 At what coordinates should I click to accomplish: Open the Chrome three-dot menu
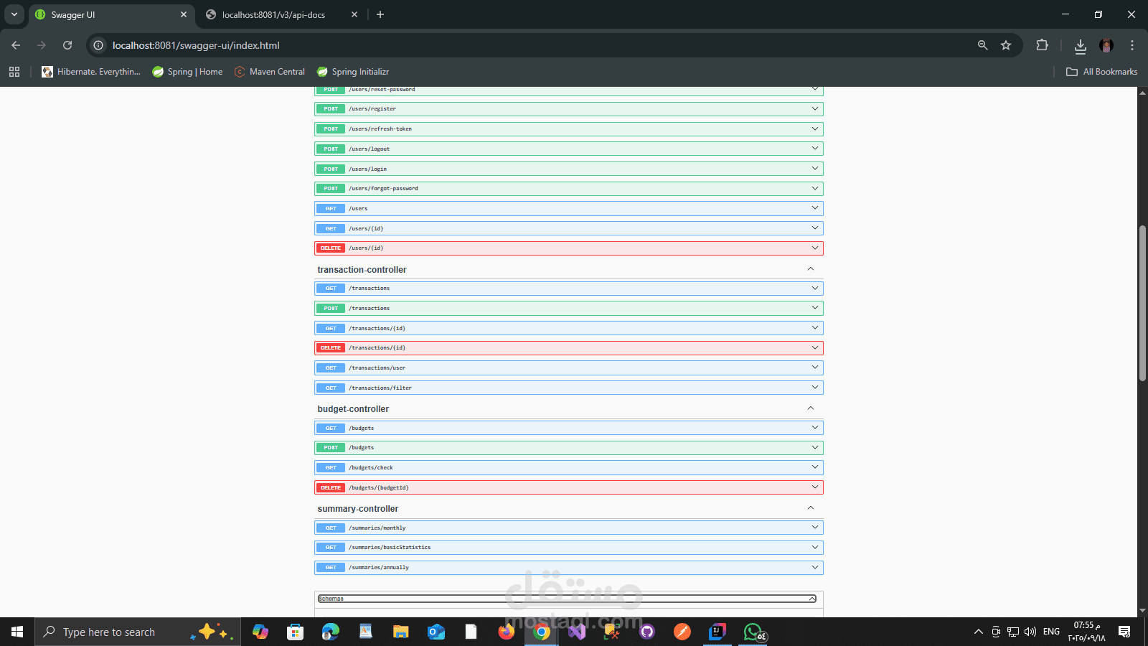[1132, 45]
